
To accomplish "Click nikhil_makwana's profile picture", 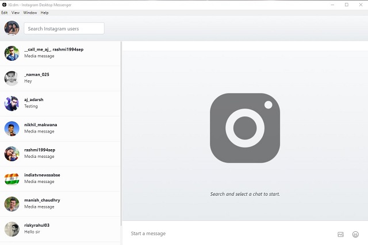I will tap(11, 129).
